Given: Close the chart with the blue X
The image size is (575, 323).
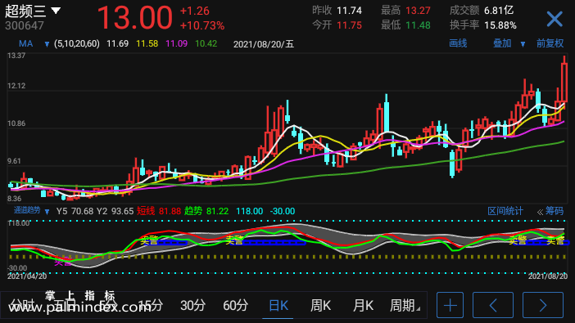Looking at the screenshot, I should [554, 19].
